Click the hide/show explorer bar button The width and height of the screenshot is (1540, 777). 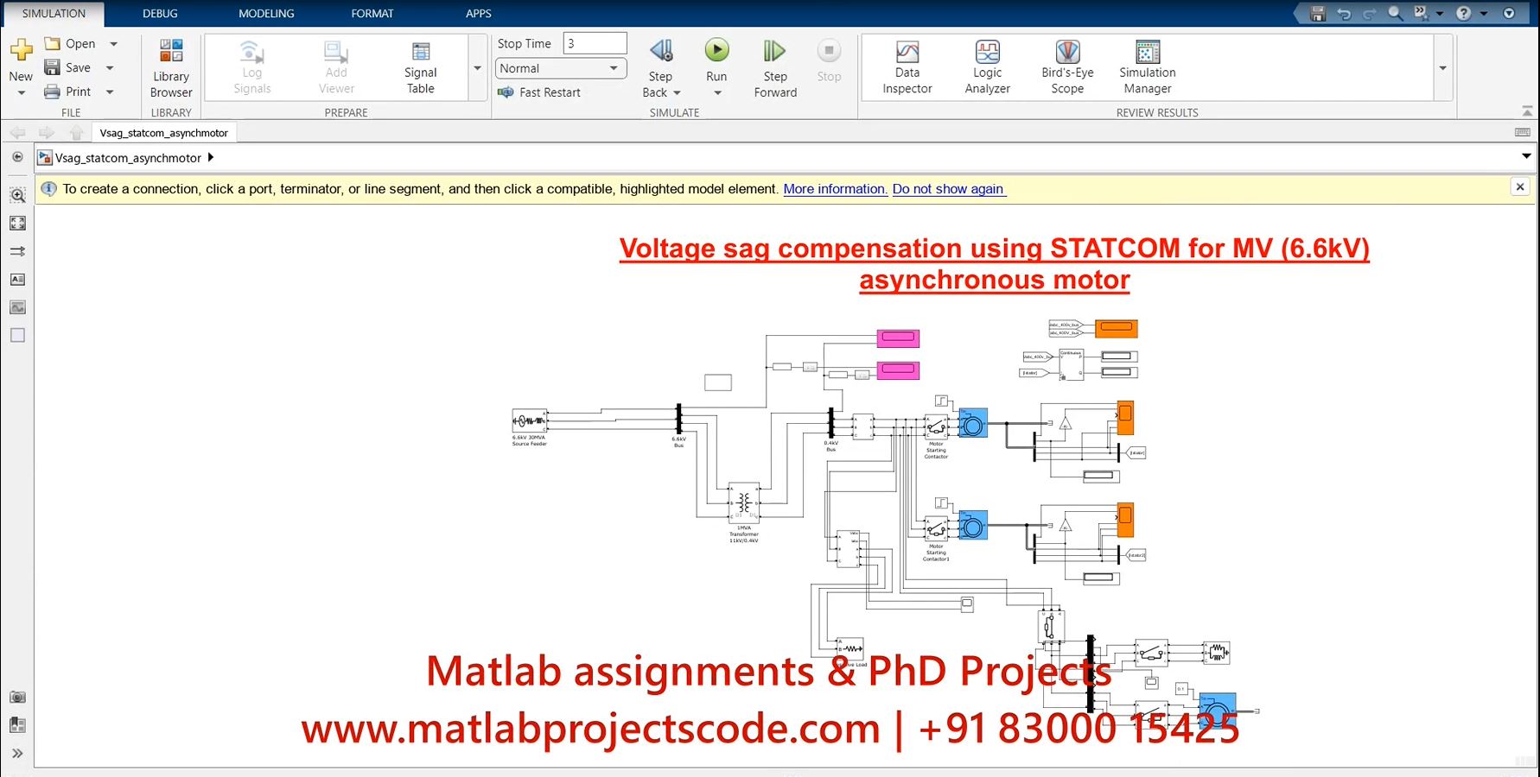click(17, 157)
